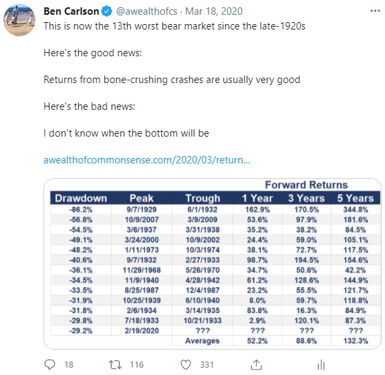Click the 116 retweets count
The width and height of the screenshot is (385, 375).
click(x=137, y=365)
